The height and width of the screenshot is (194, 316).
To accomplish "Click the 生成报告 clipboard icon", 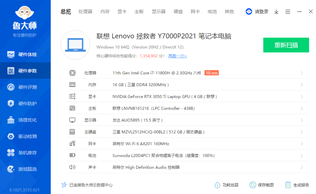I will tap(288, 185).
